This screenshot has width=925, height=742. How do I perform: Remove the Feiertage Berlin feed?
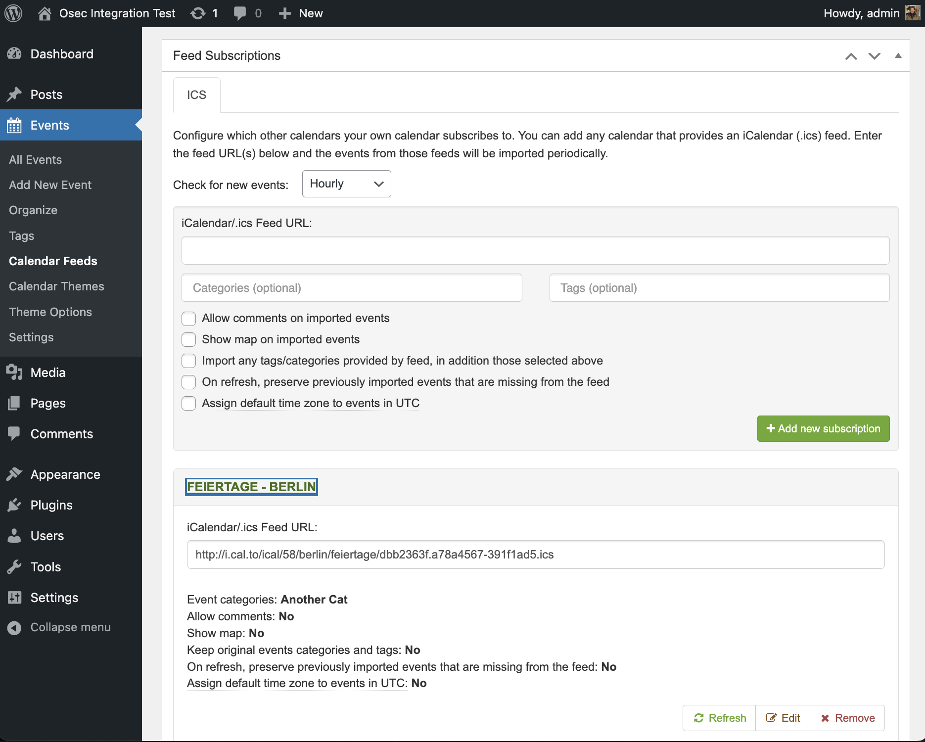tap(847, 718)
